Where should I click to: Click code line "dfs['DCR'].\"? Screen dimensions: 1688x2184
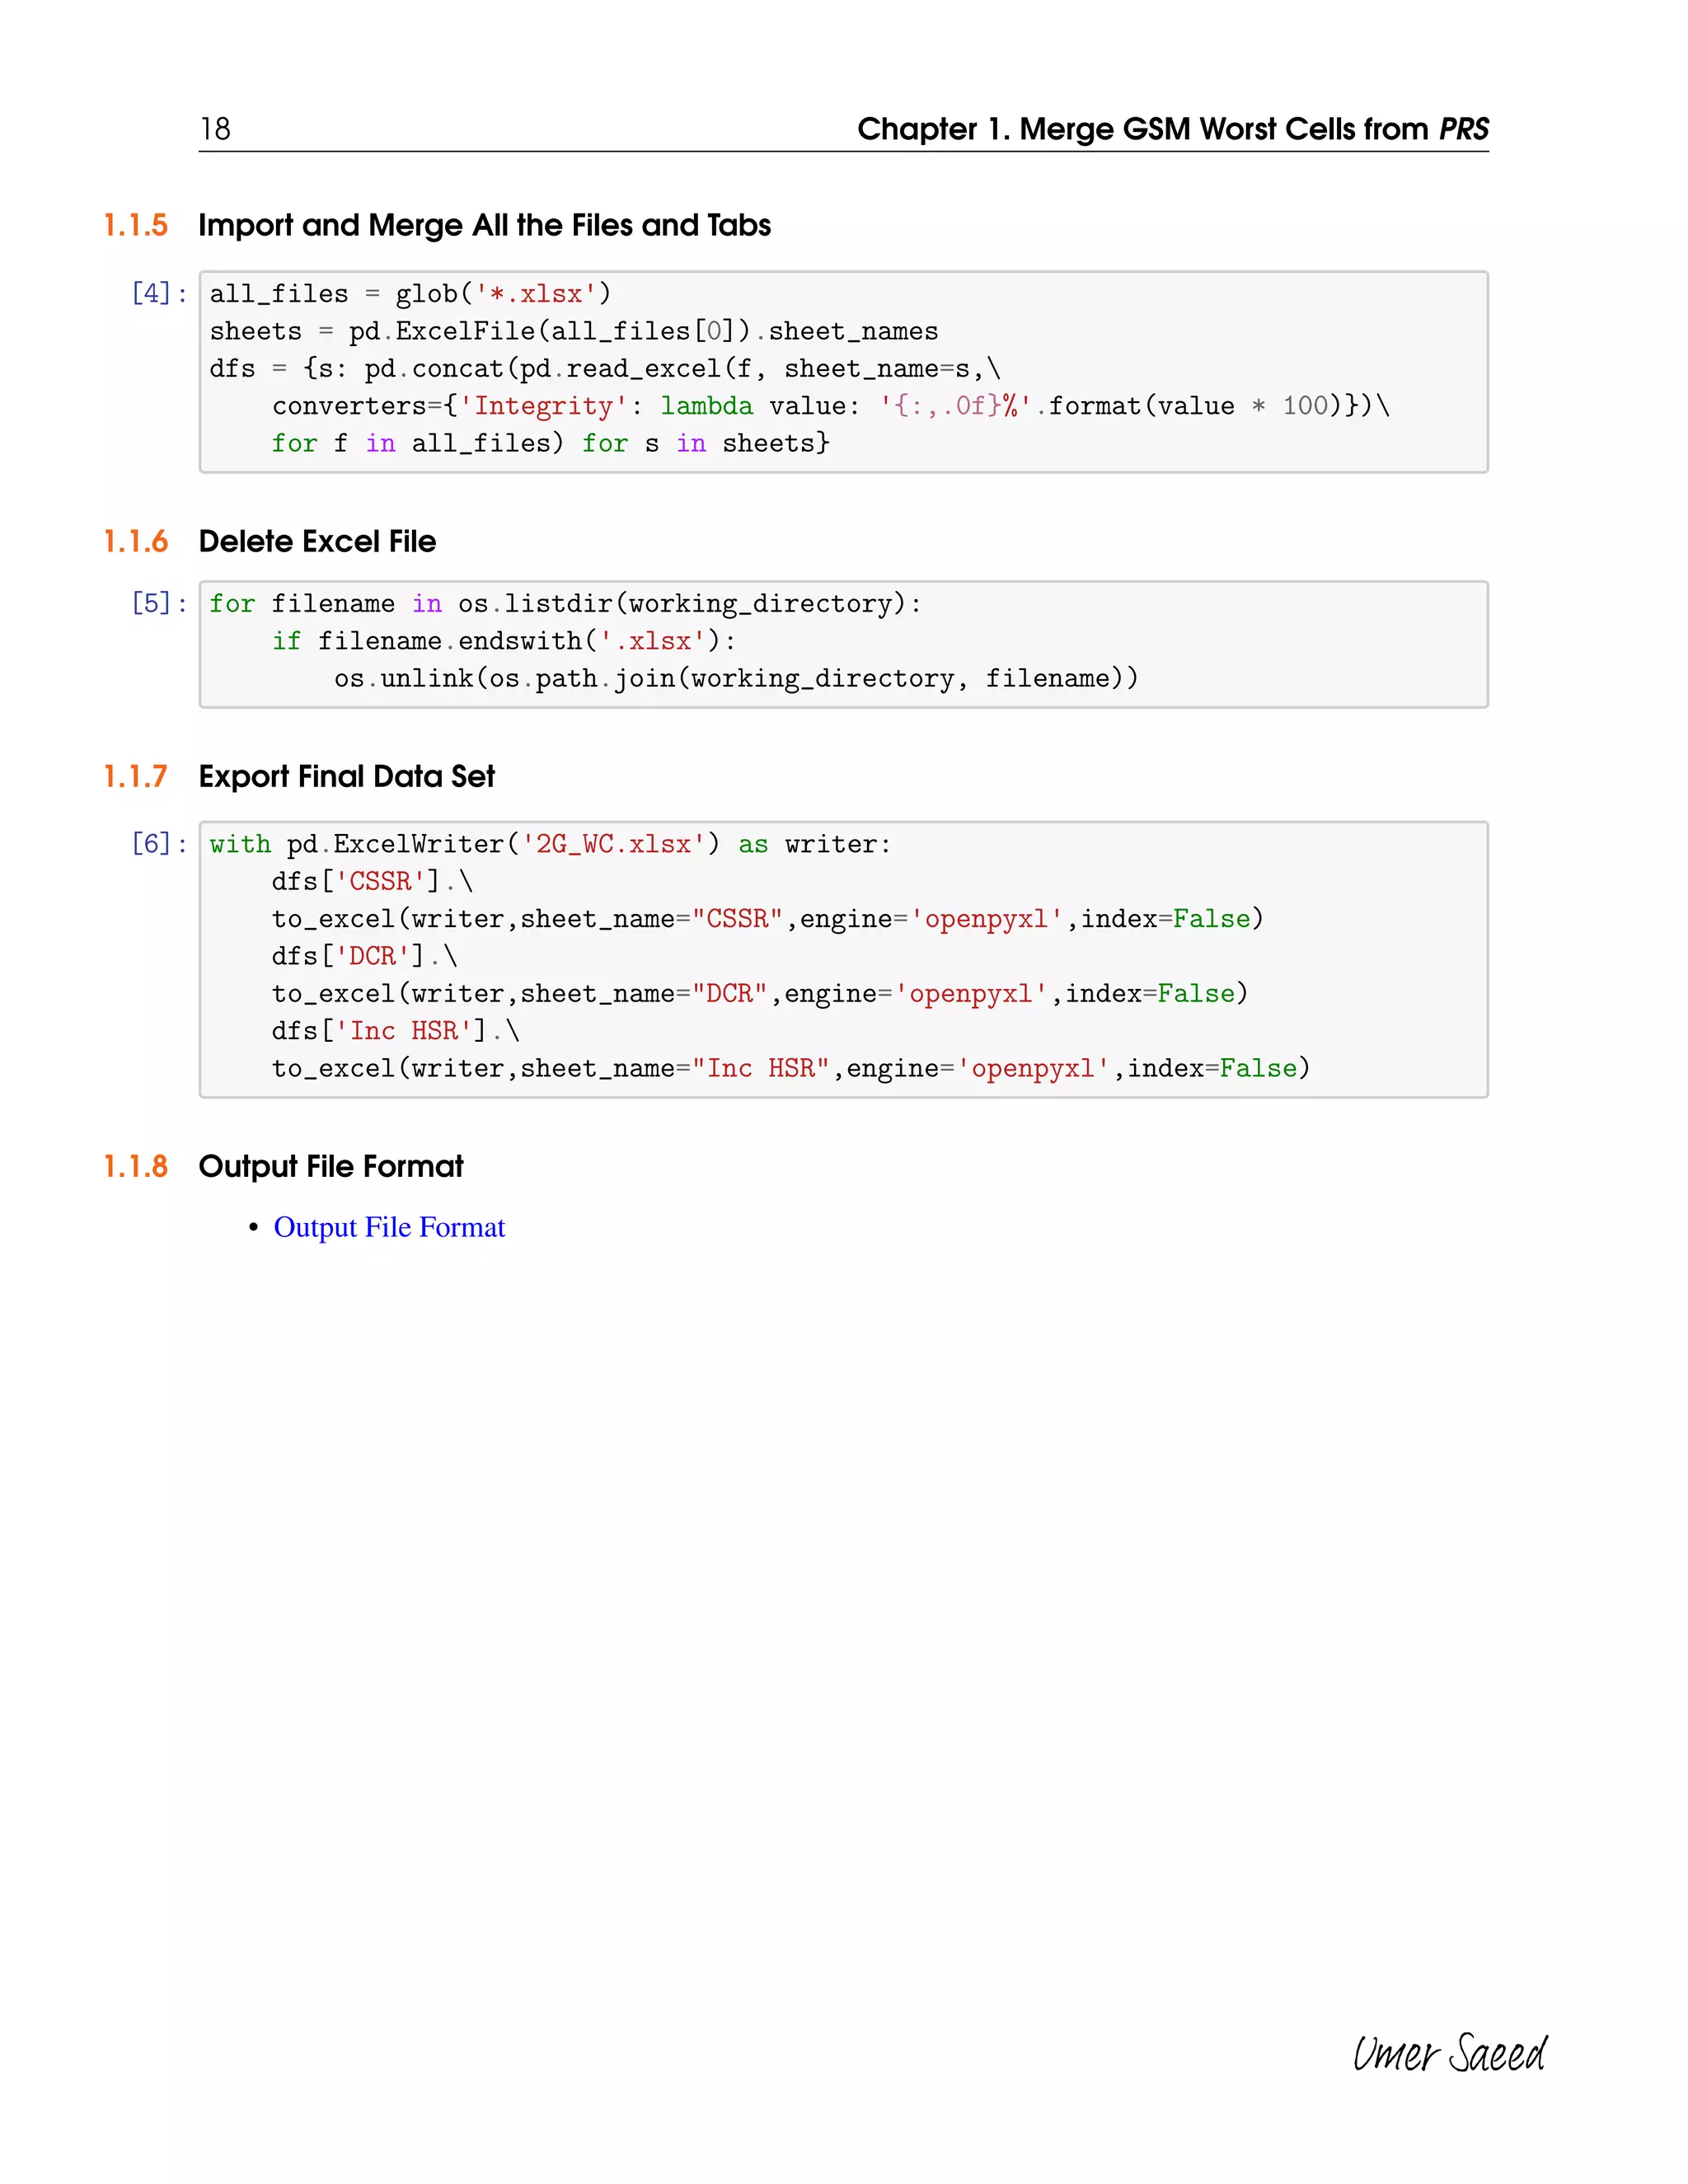coord(365,956)
